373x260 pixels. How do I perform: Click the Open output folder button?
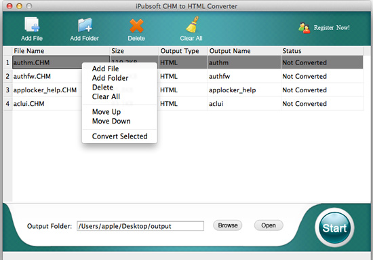269,225
